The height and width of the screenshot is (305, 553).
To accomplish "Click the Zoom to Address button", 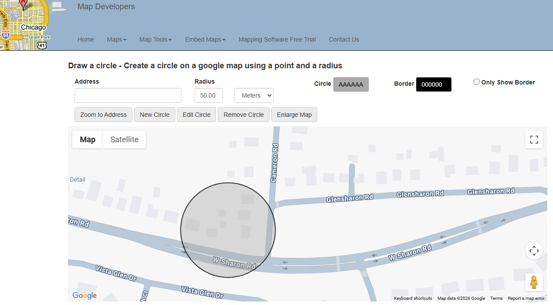I will coord(103,115).
